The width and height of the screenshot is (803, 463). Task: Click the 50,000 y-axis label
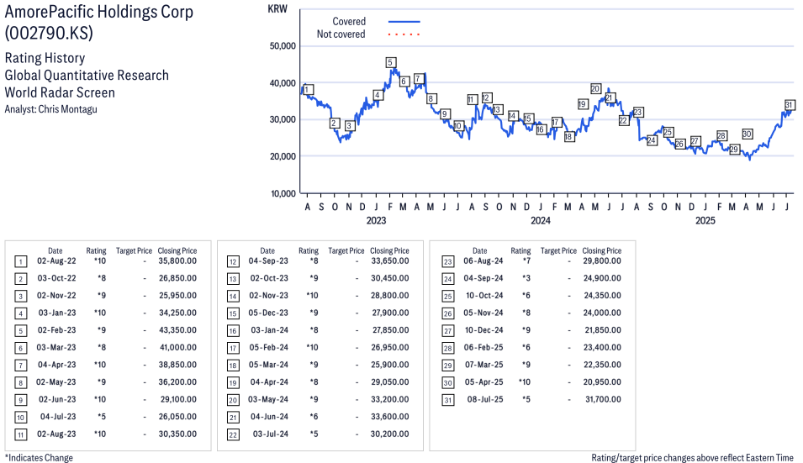click(283, 46)
